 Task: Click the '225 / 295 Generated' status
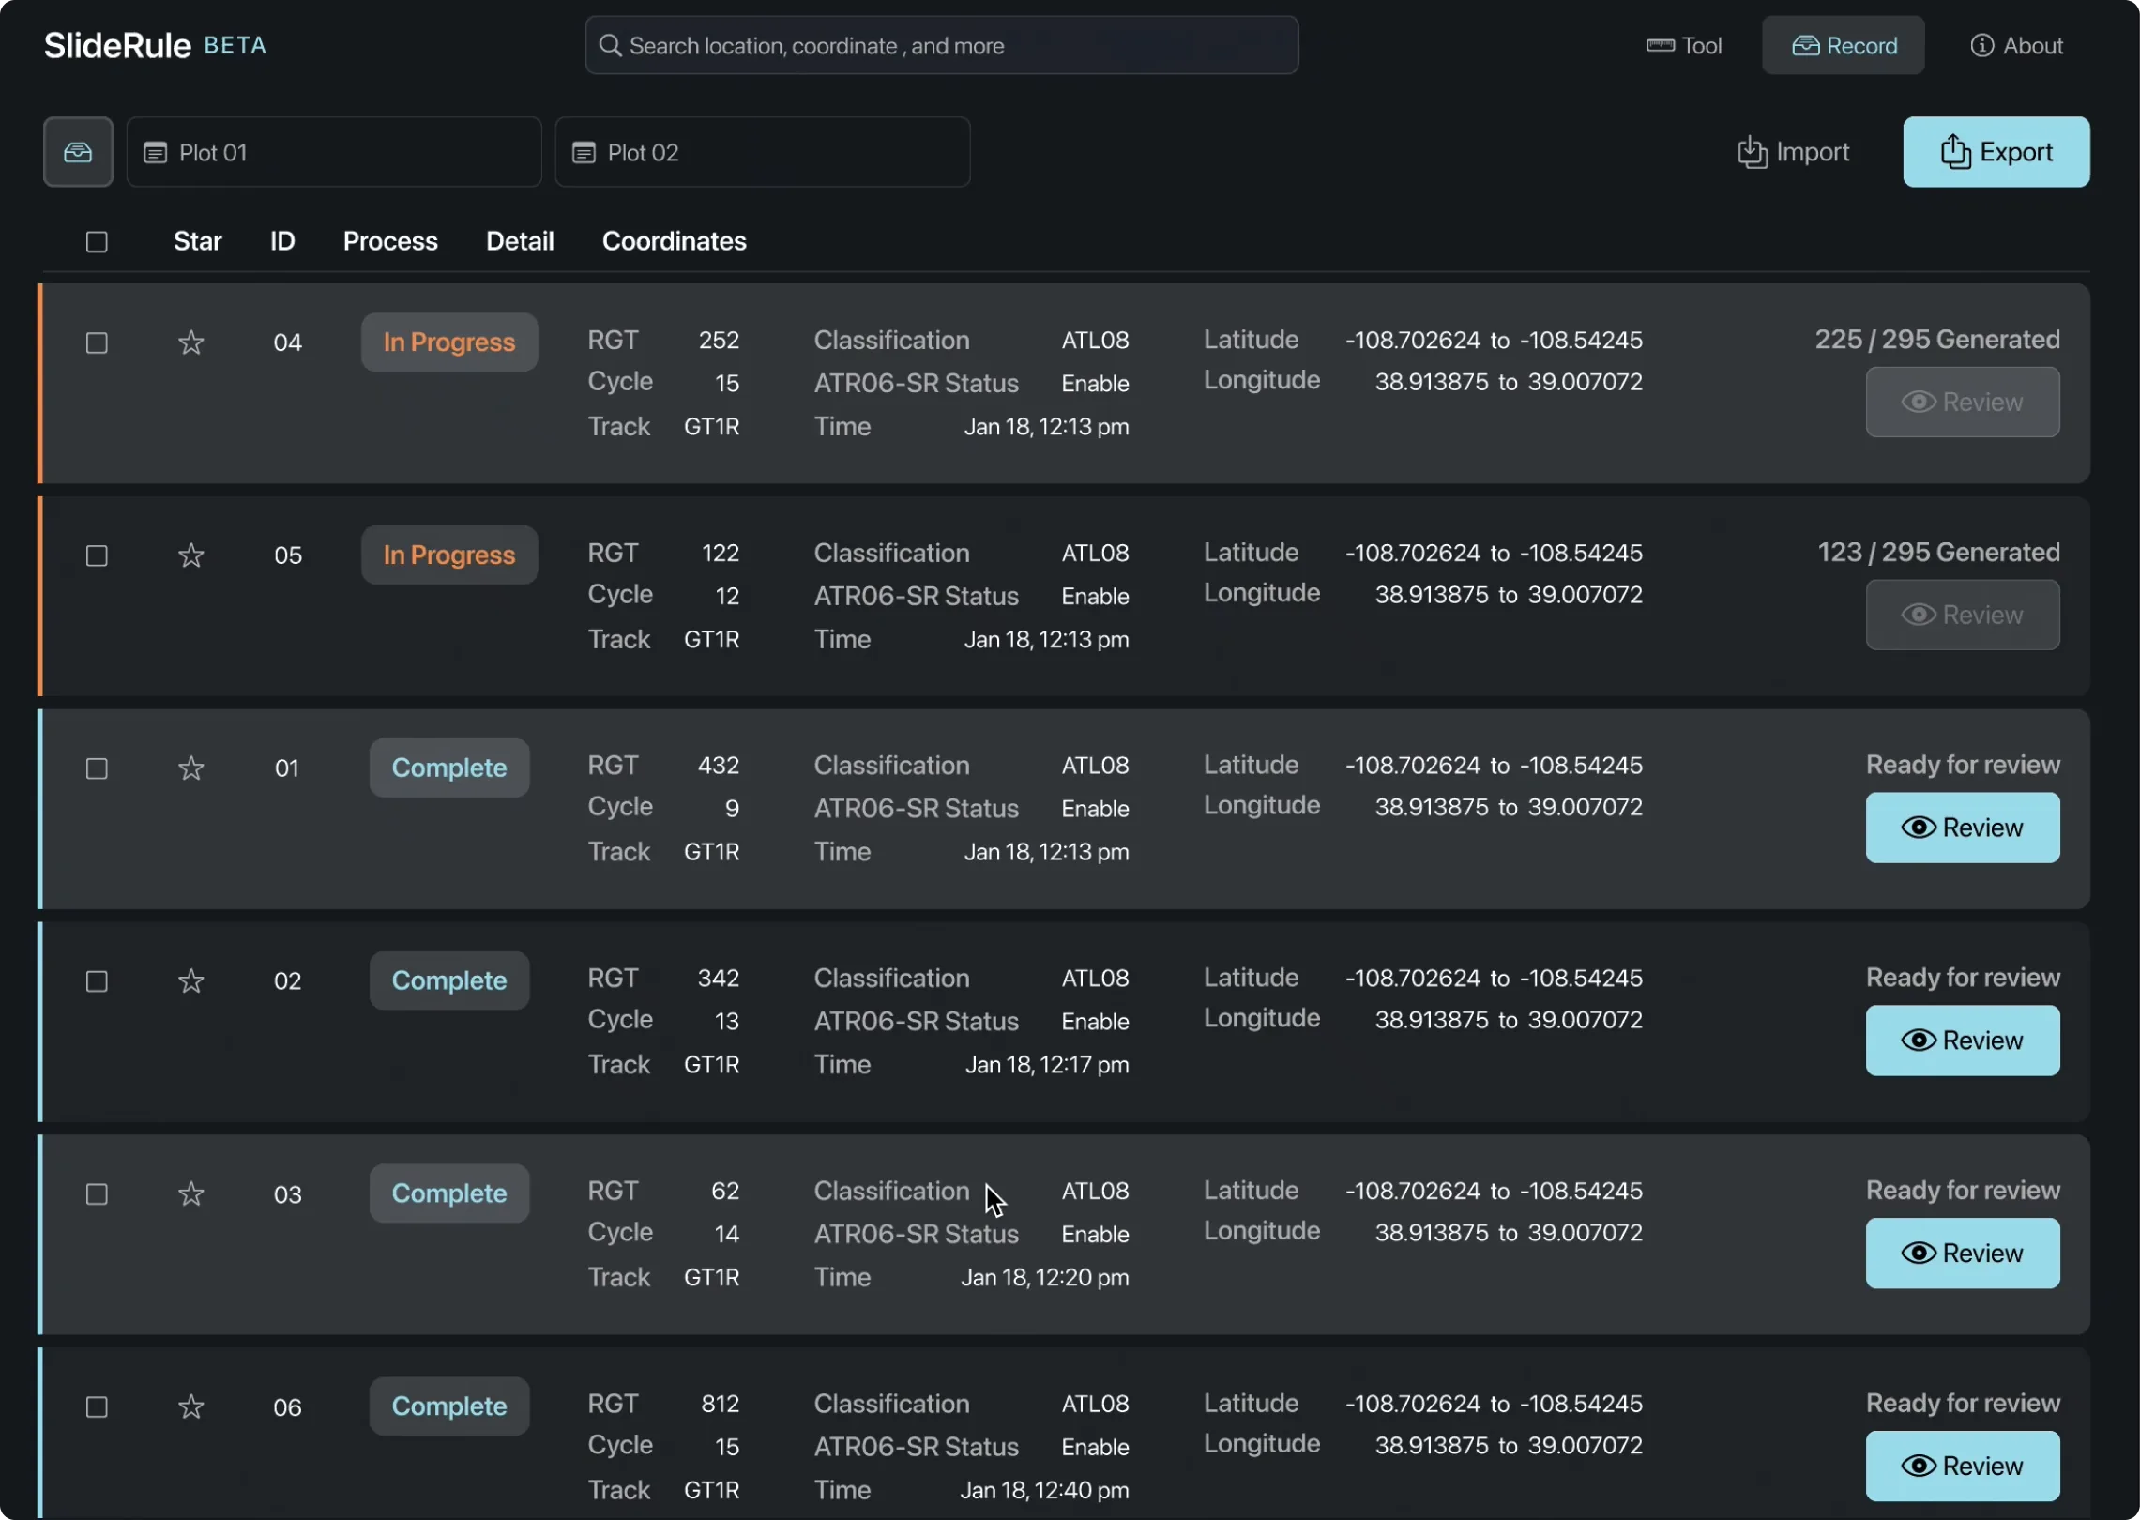coord(1936,340)
